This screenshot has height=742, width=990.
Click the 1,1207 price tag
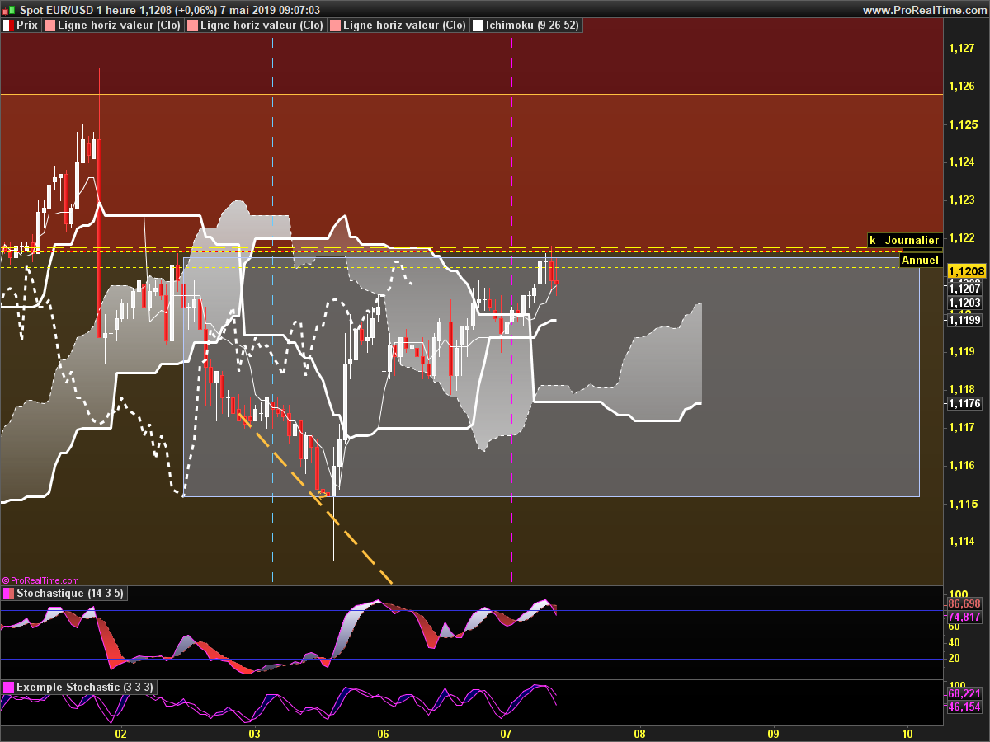(964, 288)
